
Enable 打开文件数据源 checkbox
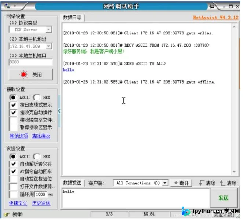pos(14,187)
